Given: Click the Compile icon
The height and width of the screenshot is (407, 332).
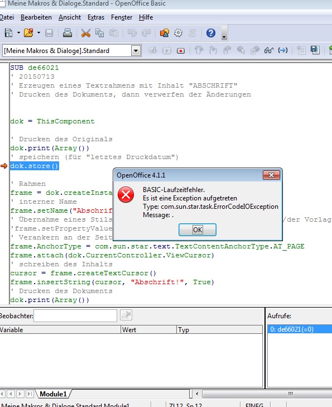Looking at the screenshot, I should pyautogui.click(x=153, y=50).
